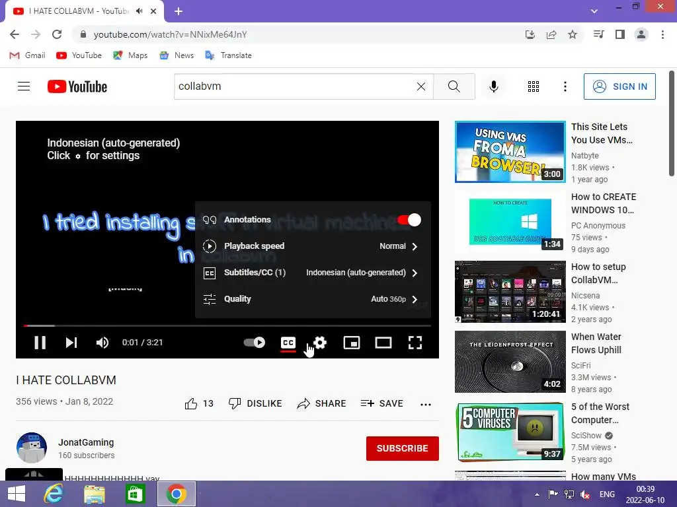677x507 pixels.
Task: Open 5 Computer Viruses thumbnail
Action: click(510, 432)
